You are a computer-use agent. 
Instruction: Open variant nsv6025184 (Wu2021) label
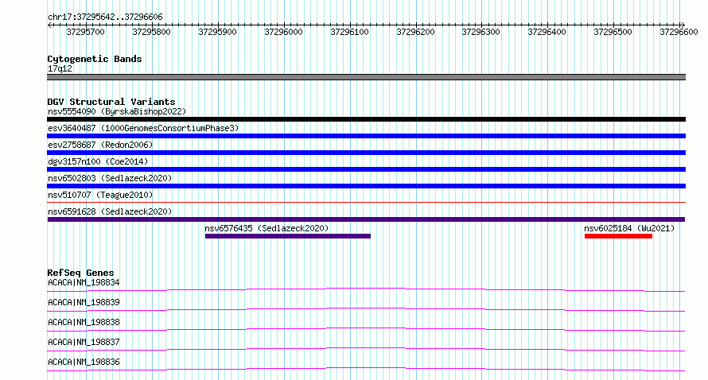[x=629, y=228]
